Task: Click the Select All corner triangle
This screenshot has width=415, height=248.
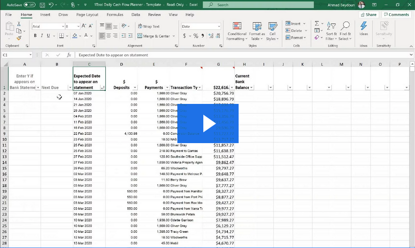Action: coord(4,64)
